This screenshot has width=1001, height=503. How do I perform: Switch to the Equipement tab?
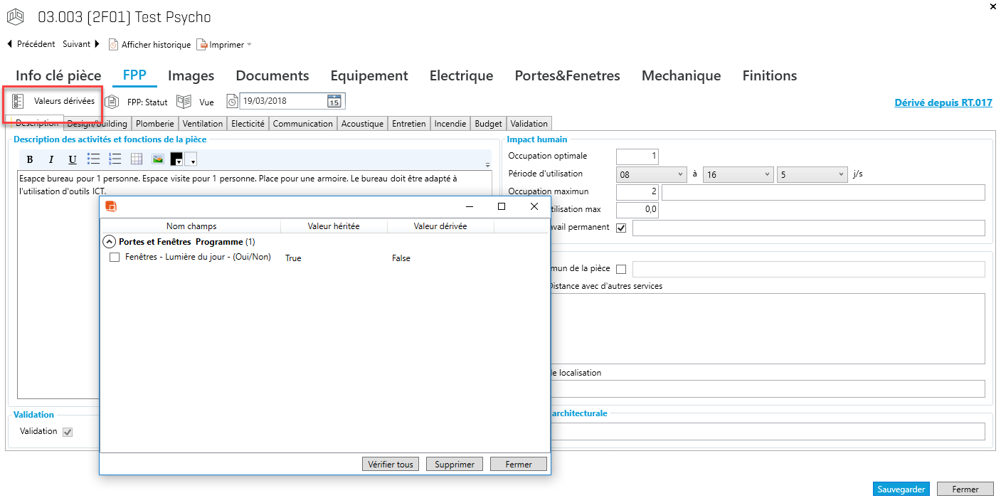tap(369, 75)
